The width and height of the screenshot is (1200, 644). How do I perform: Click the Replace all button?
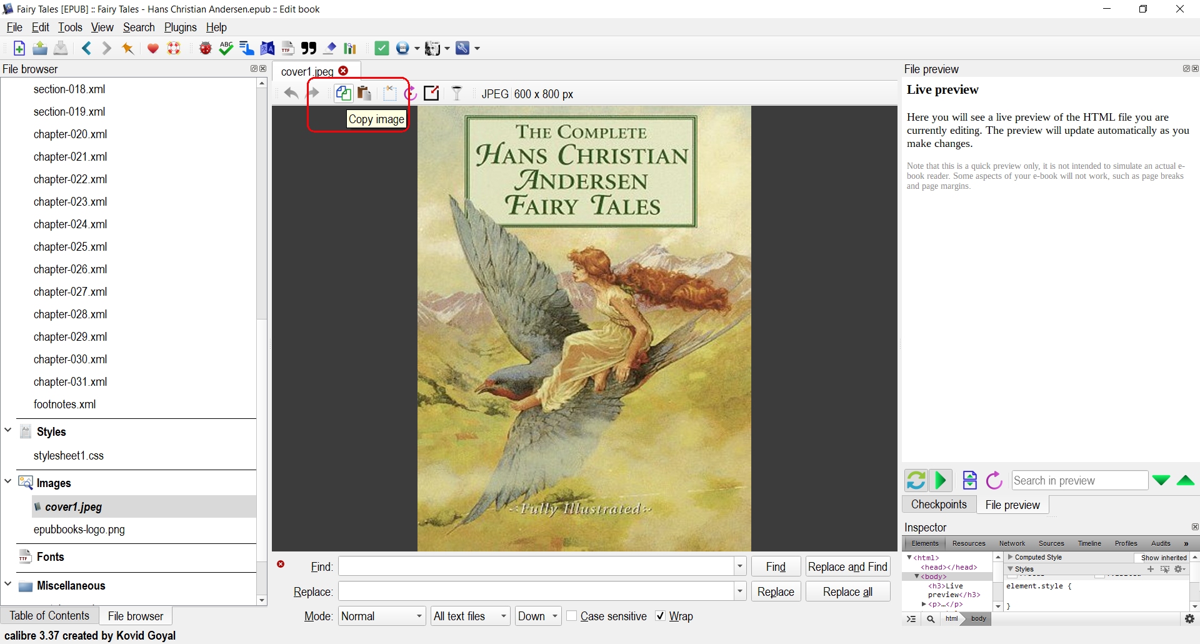click(x=847, y=591)
